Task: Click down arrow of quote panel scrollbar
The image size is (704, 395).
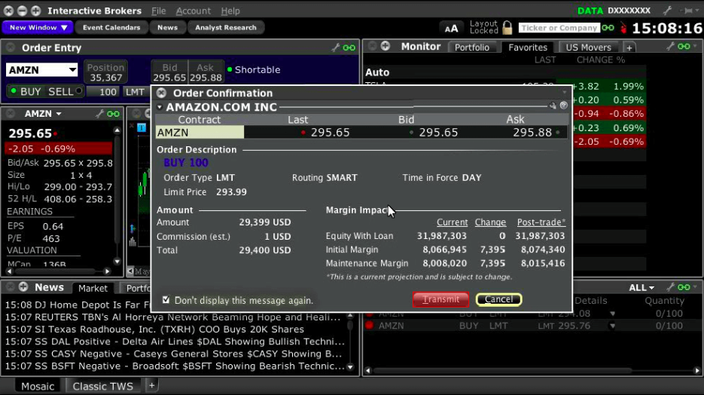Action: click(x=117, y=261)
